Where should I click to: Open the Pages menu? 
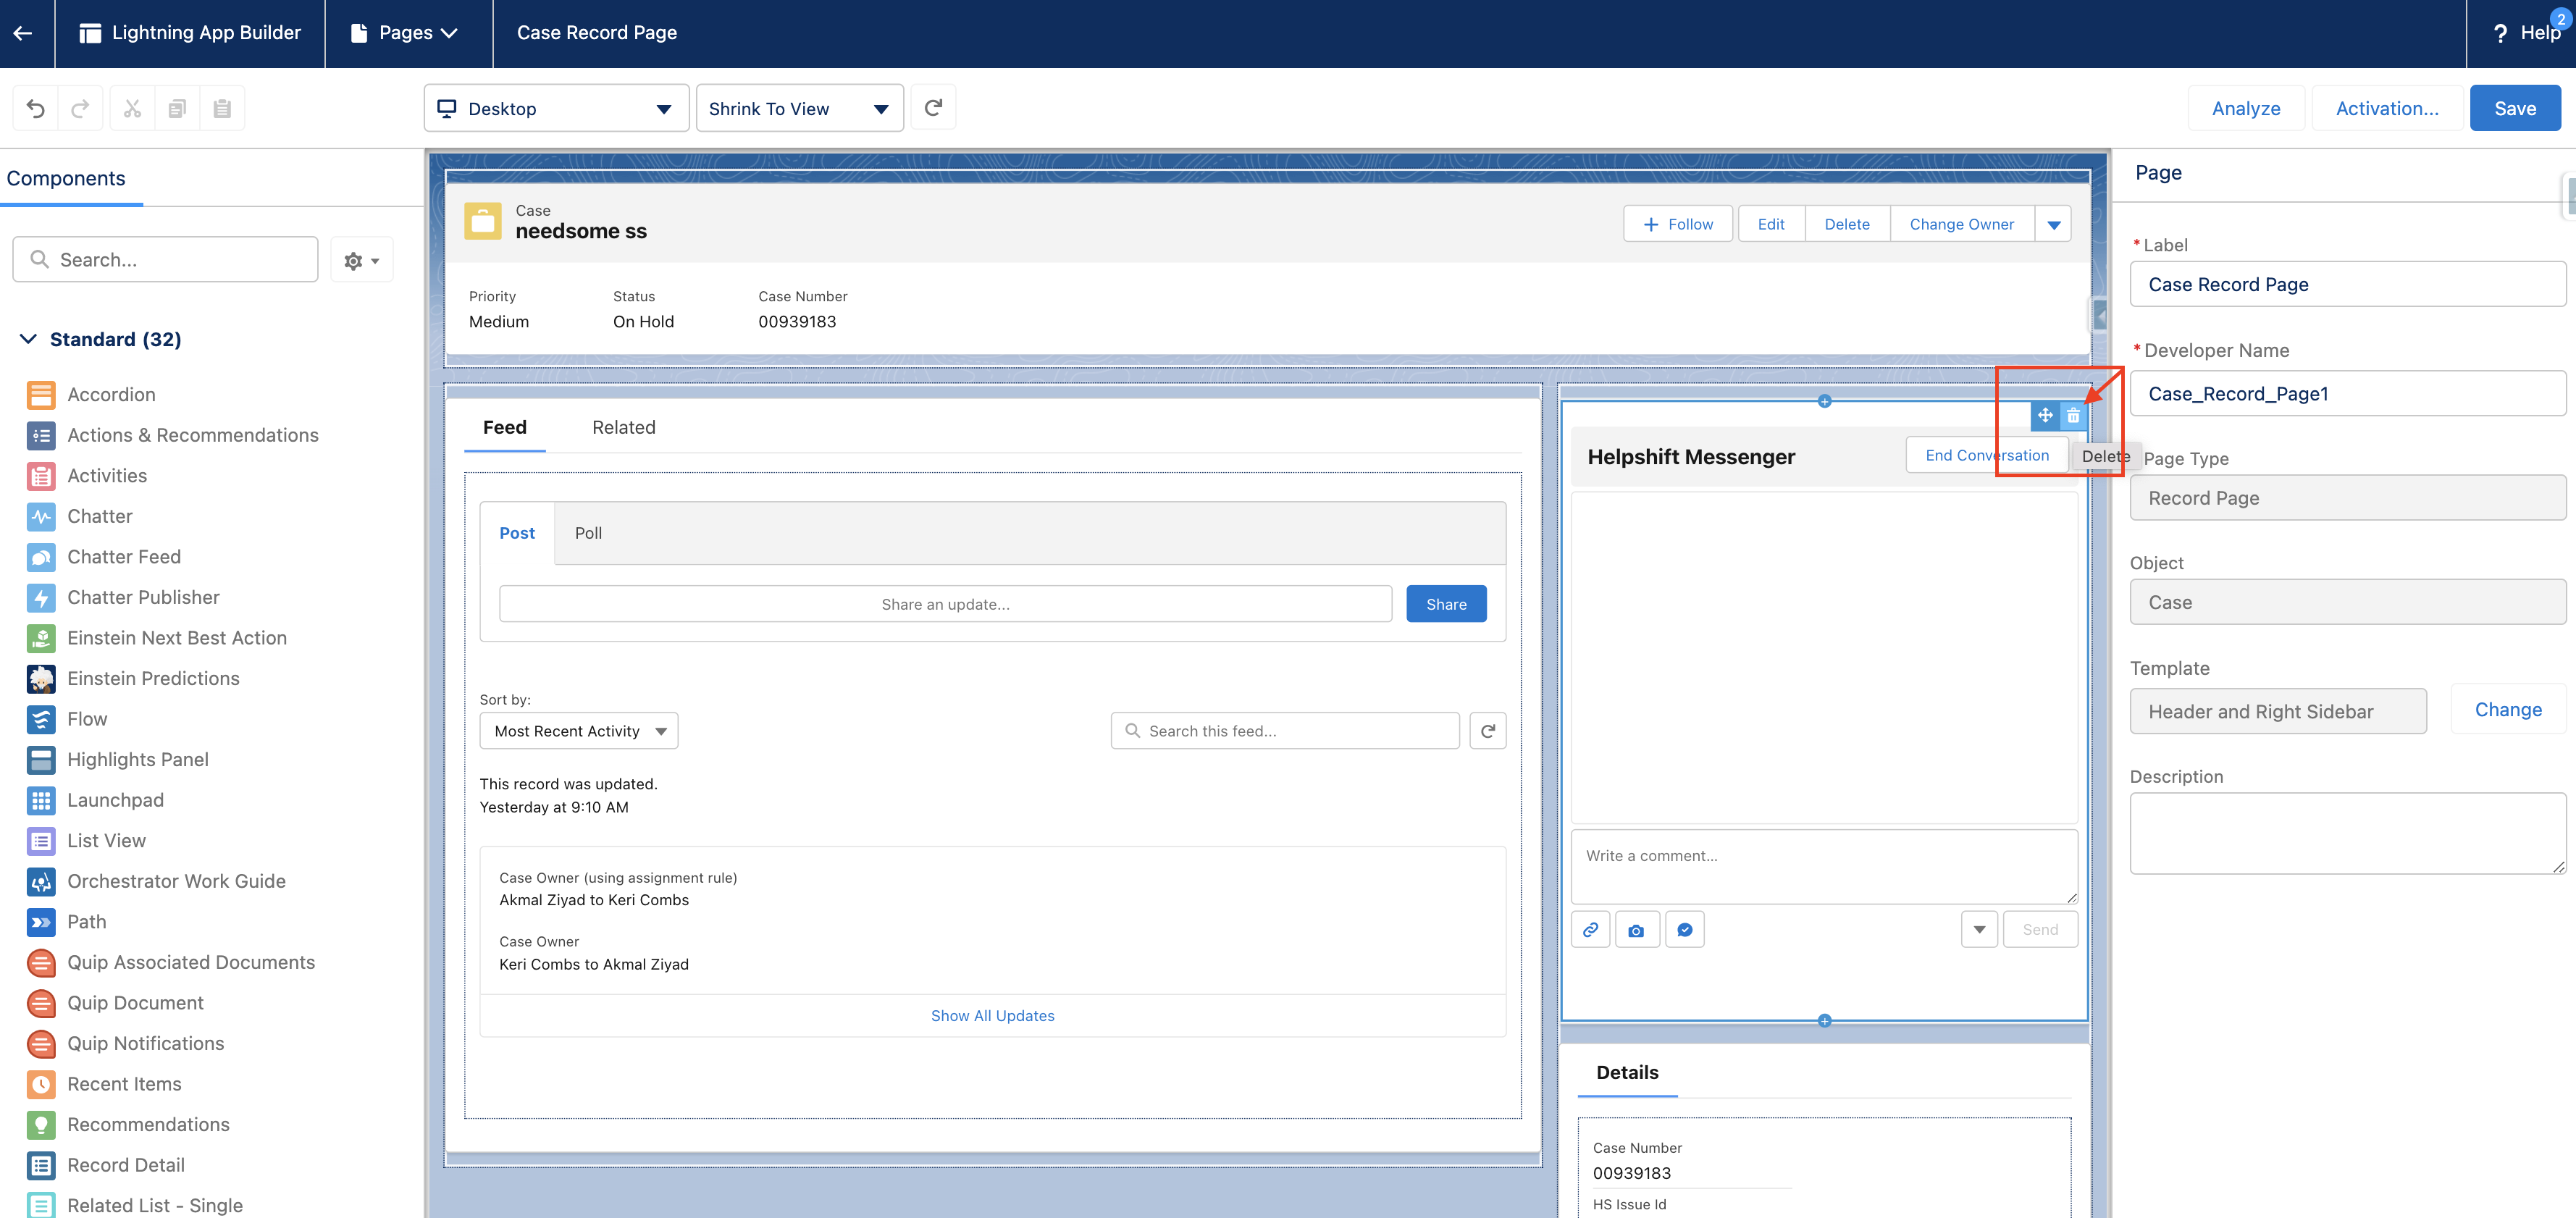(x=405, y=33)
